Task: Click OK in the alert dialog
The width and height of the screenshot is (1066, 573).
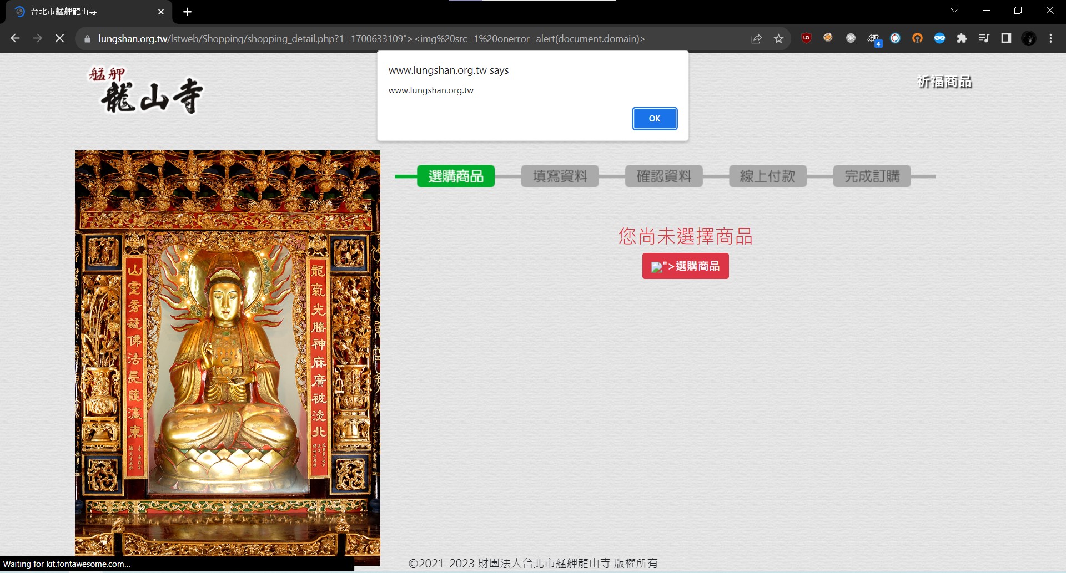Action: pos(655,118)
